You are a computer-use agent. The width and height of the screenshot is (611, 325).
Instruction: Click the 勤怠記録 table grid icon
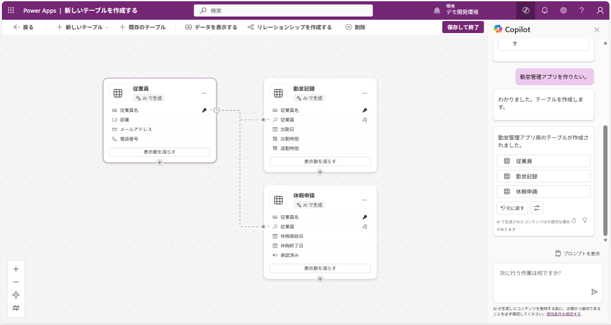pos(278,93)
